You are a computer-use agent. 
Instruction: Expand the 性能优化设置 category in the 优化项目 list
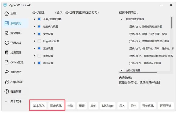click(34, 27)
